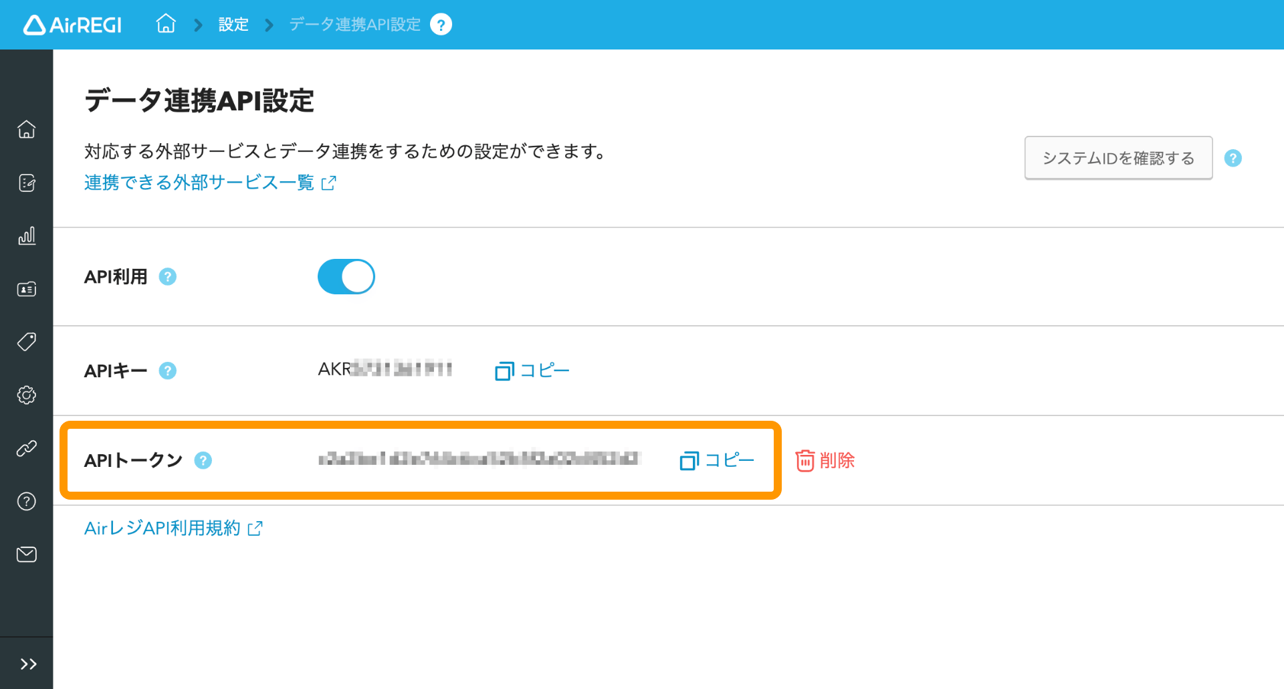Open 設定 breadcrumb link
Viewport: 1284px width, 689px height.
pos(233,25)
